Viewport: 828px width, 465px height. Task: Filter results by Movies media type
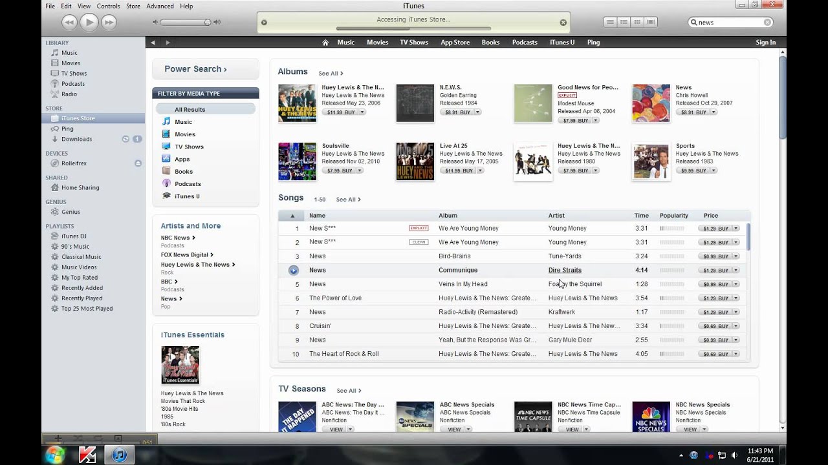coord(185,134)
